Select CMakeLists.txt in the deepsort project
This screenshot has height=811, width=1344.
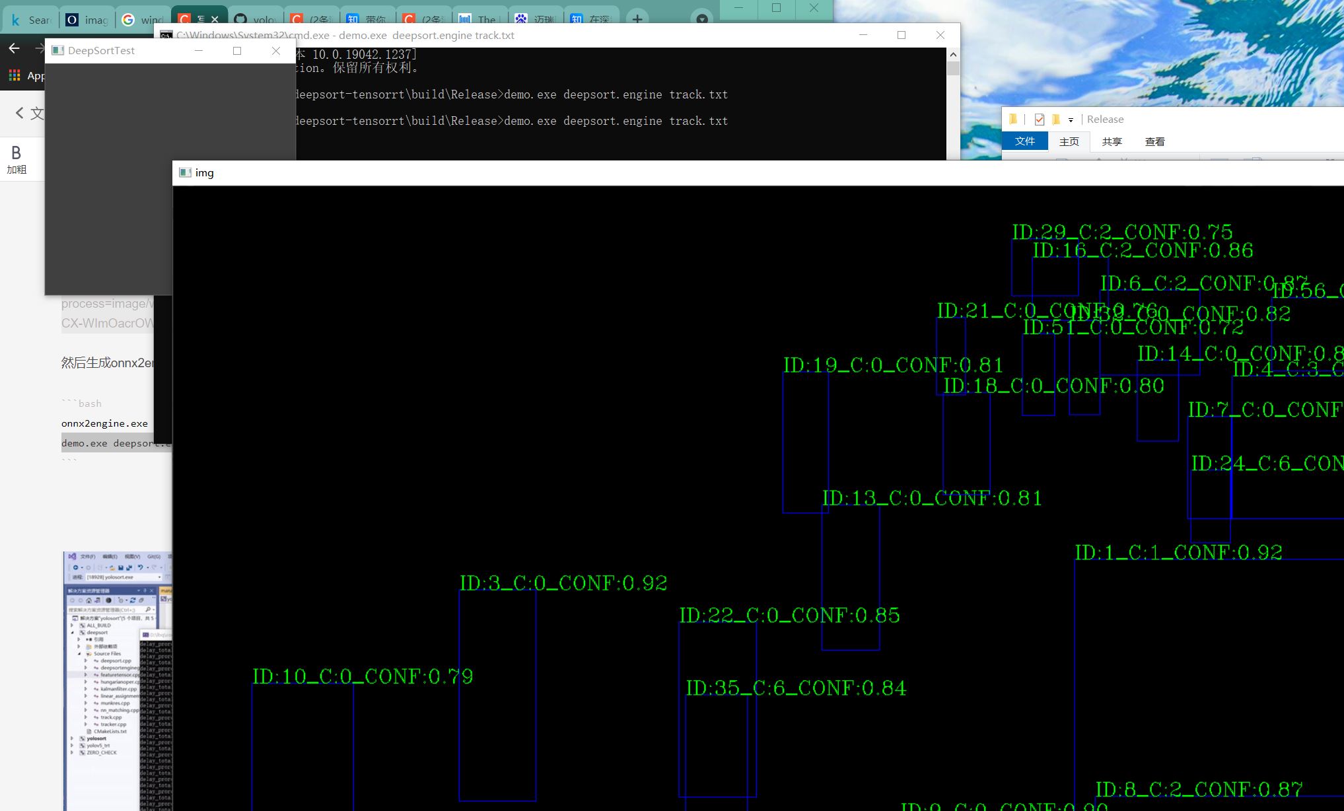coord(110,731)
